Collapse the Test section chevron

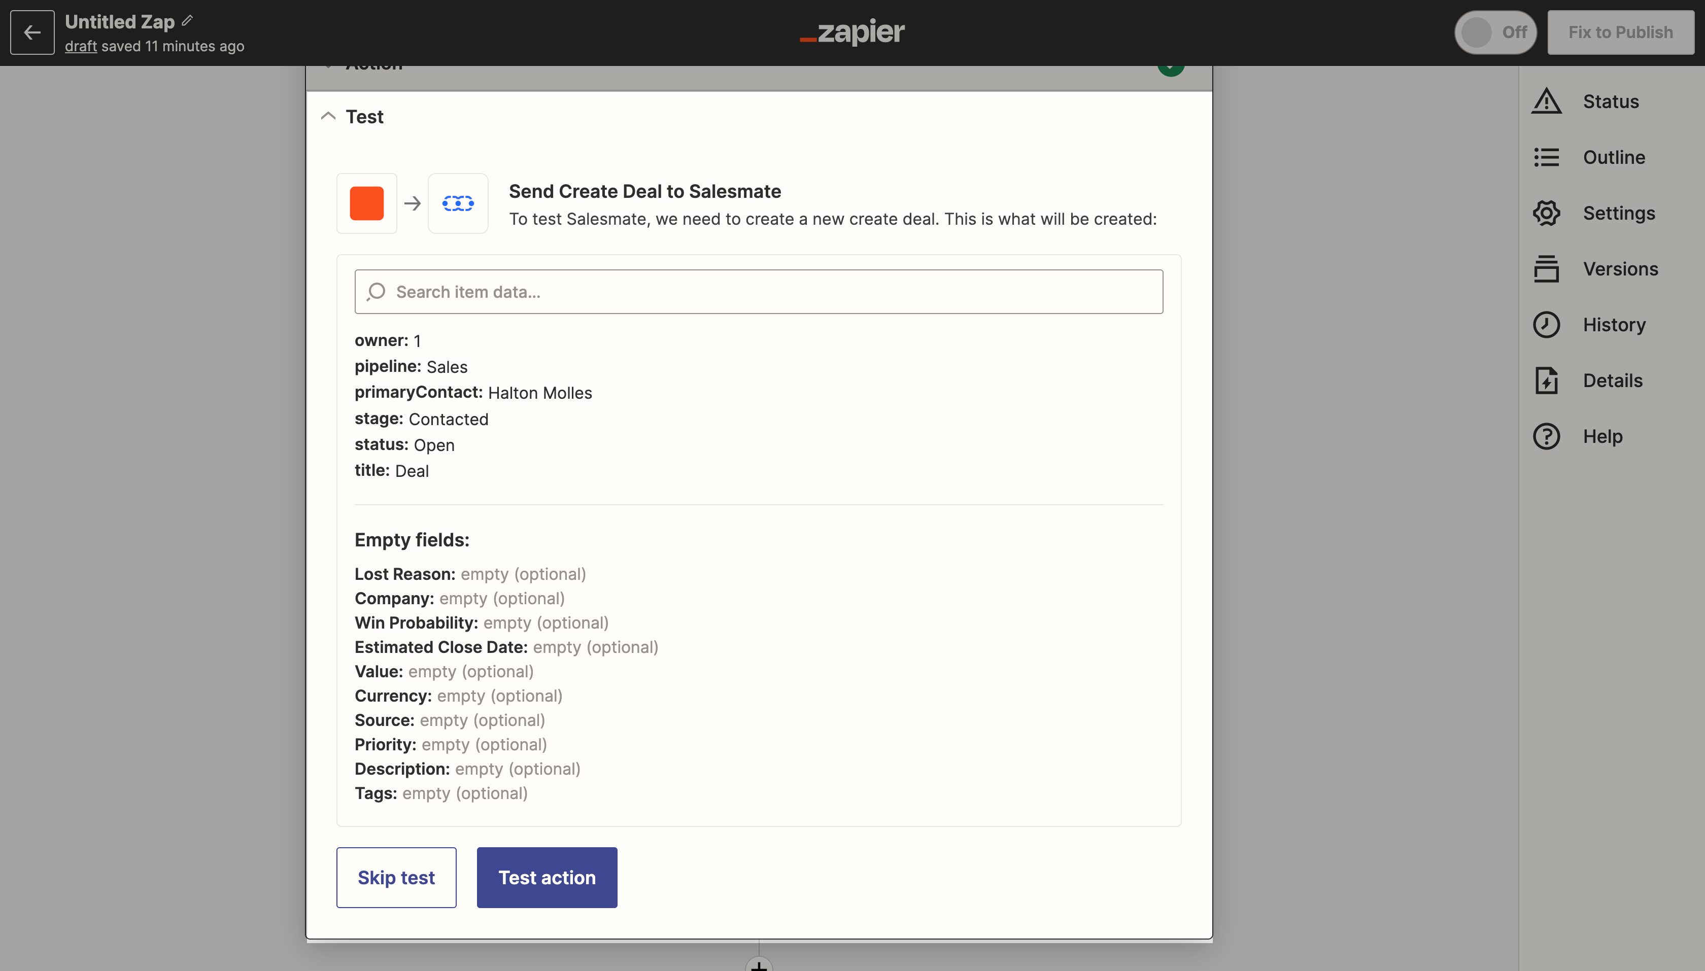point(327,116)
